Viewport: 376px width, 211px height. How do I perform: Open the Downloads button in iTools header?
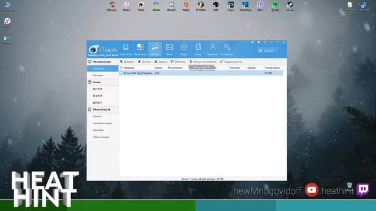point(267,51)
